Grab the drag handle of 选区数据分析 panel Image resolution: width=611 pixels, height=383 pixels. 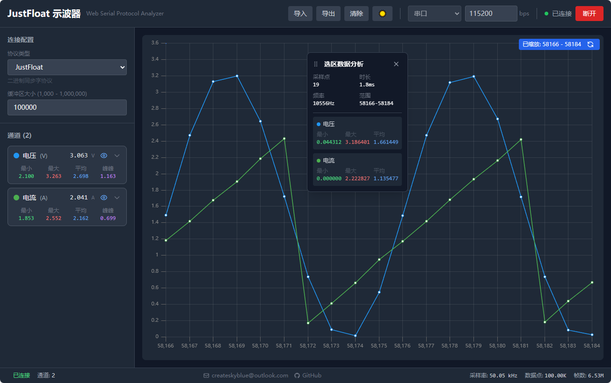pos(316,64)
